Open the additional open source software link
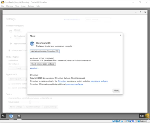 click(x=74, y=84)
